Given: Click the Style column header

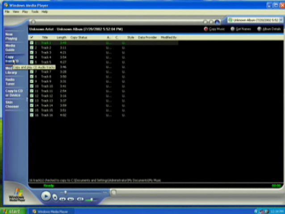Looking at the screenshot, I should point(130,37).
